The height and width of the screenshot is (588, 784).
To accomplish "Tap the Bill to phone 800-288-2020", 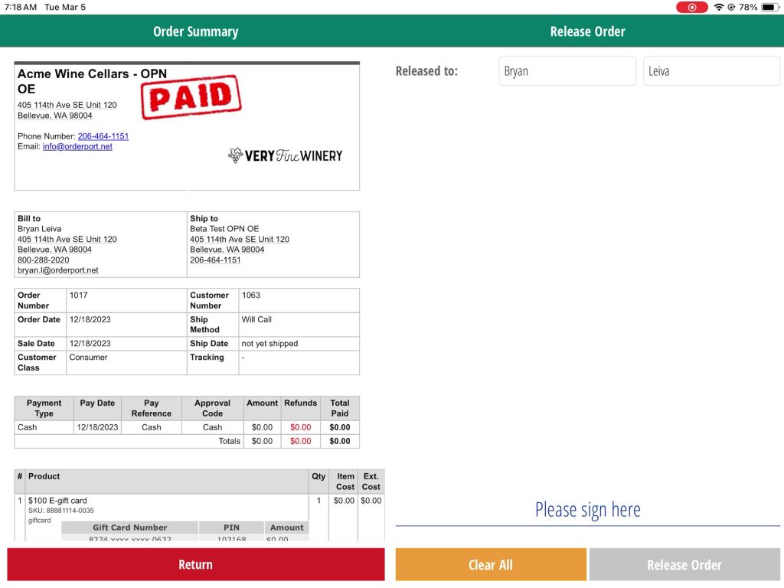I will [x=43, y=260].
